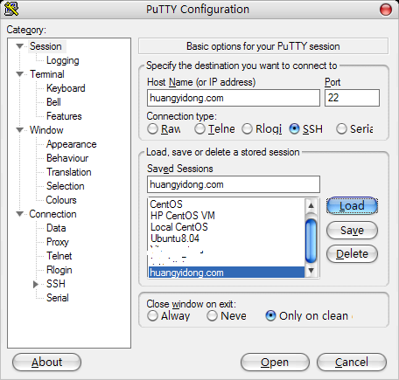Viewport: 399px width, 380px height.
Task: Select the Raw connection type
Action: 152,128
